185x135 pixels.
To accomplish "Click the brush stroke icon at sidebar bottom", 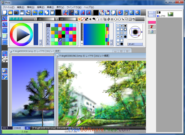I will pyautogui.click(x=5, y=77).
